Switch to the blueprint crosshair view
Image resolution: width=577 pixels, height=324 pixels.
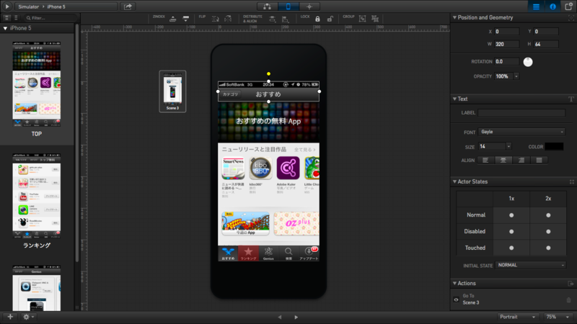tap(309, 6)
